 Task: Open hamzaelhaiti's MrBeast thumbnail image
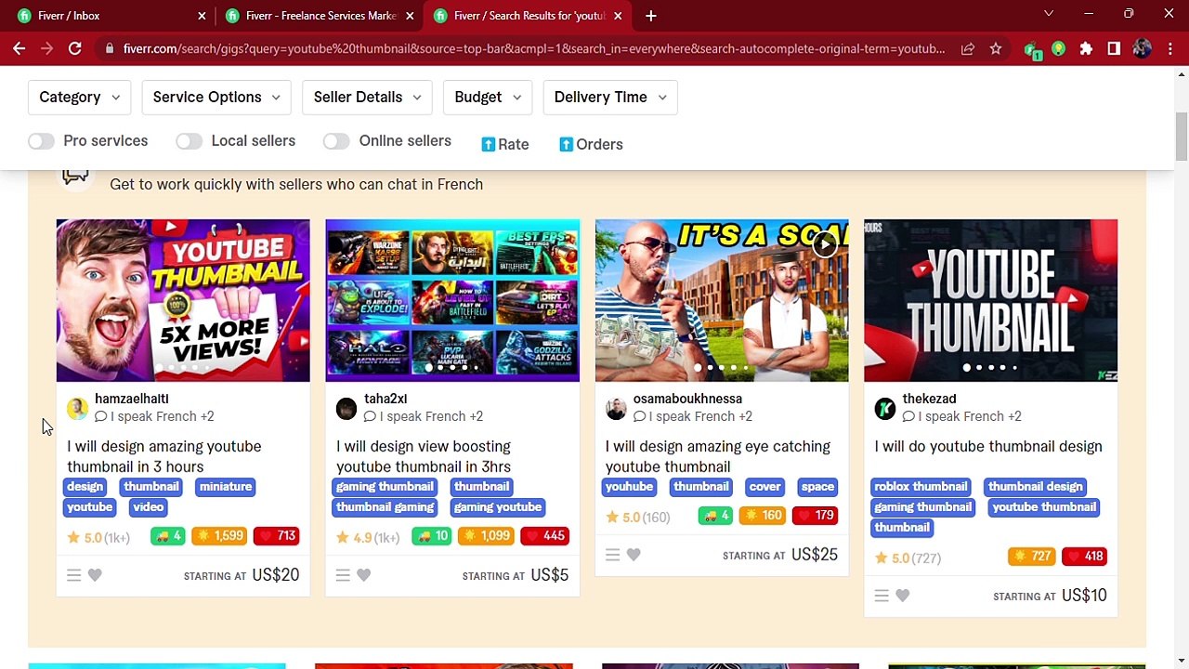(x=183, y=300)
